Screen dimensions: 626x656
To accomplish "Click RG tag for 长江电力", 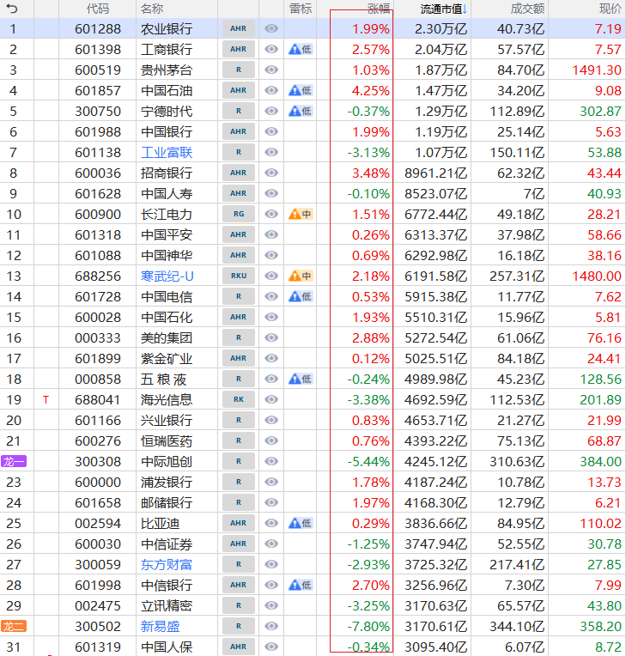I will click(x=239, y=214).
